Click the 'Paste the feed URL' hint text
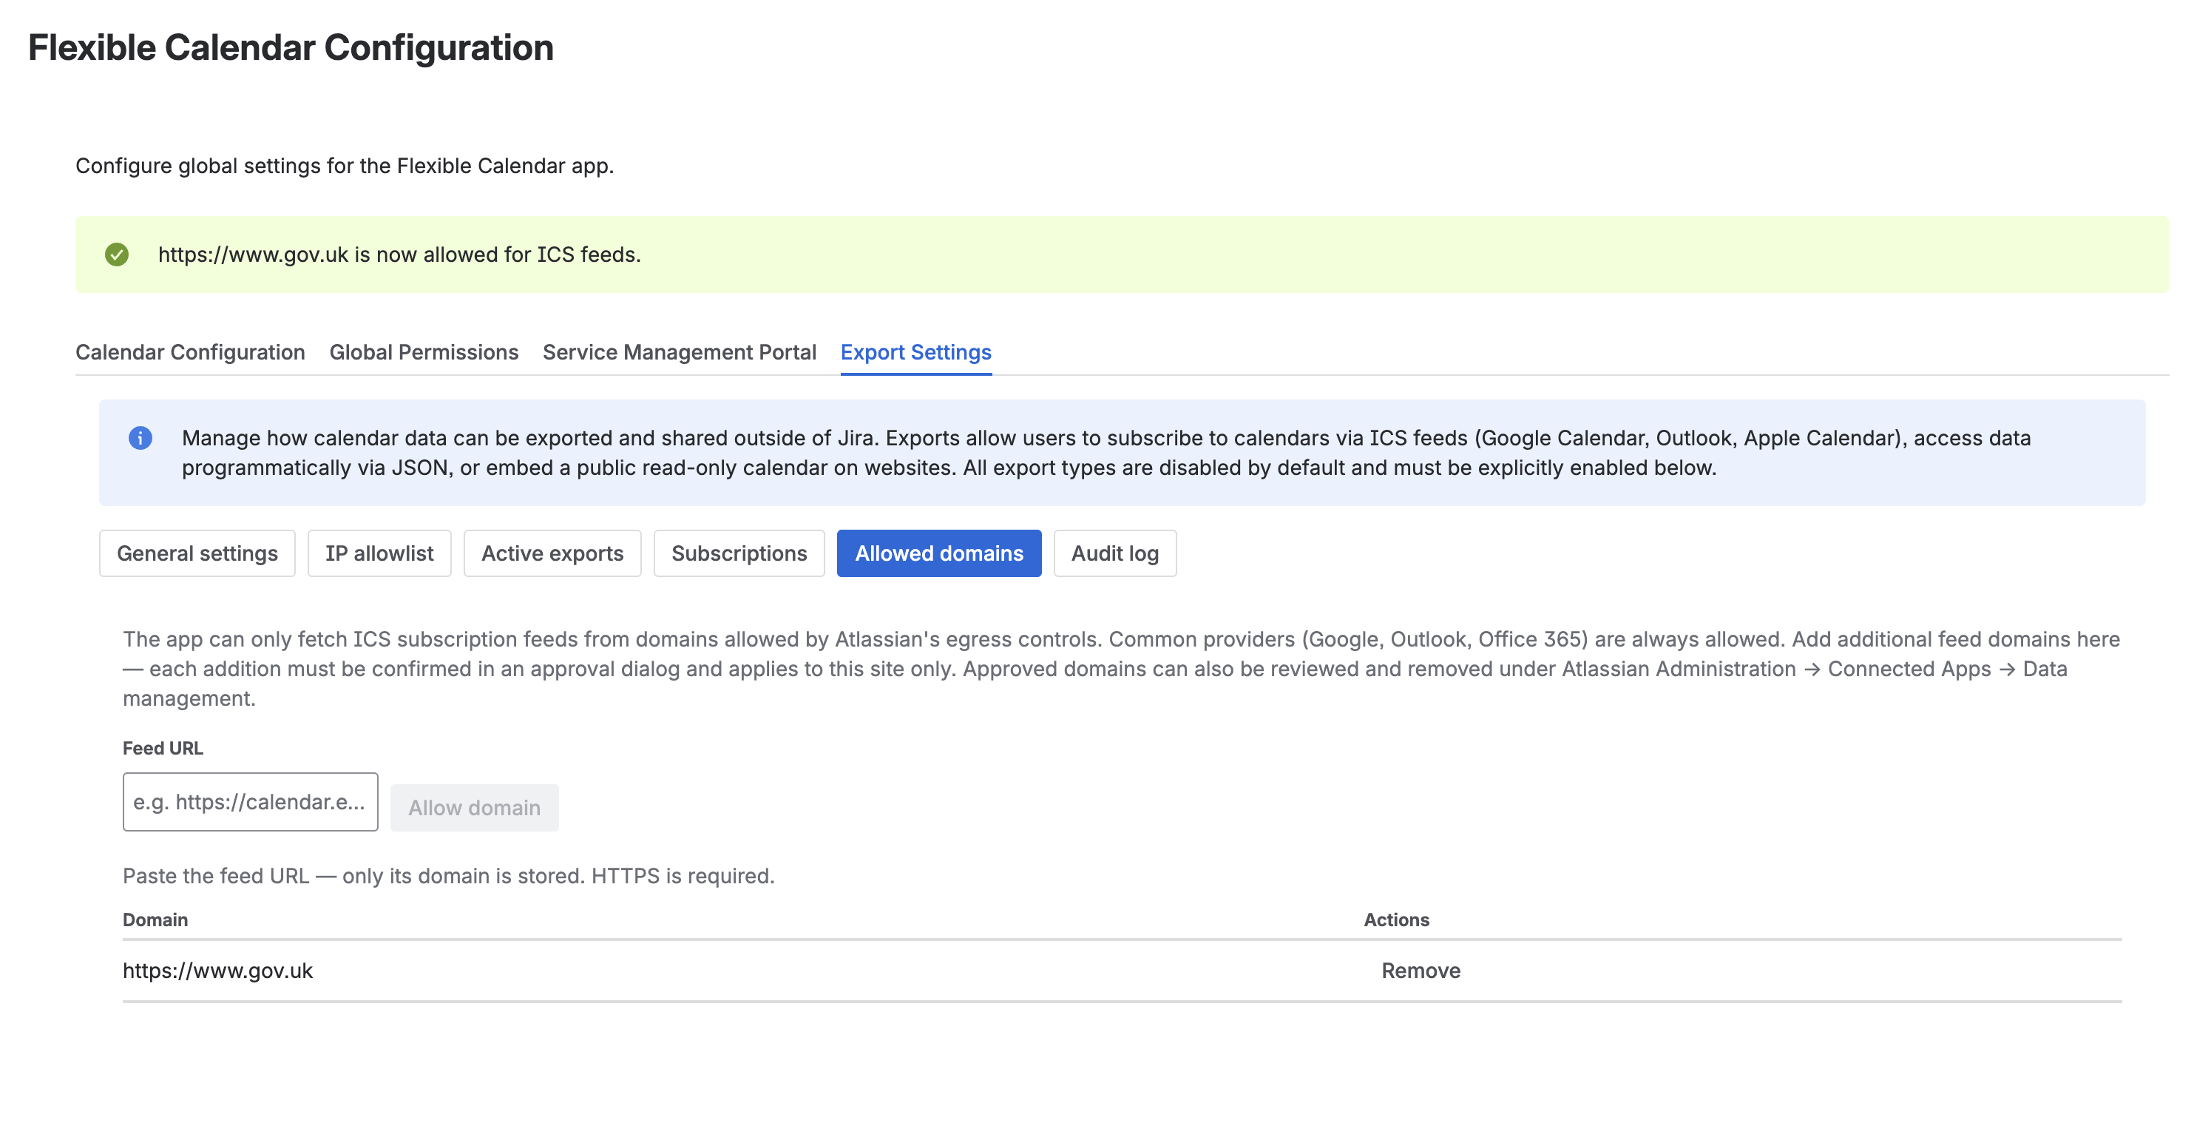This screenshot has height=1123, width=2211. coord(449,876)
